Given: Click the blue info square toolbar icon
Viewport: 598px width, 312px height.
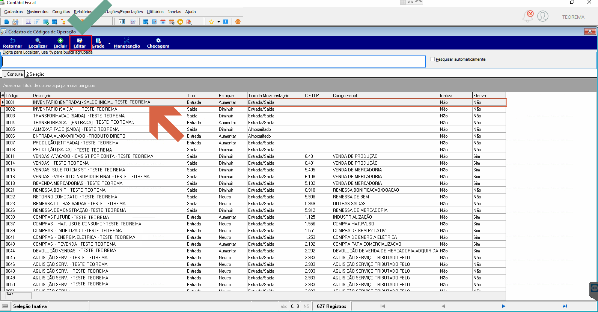Looking at the screenshot, I should [x=226, y=22].
